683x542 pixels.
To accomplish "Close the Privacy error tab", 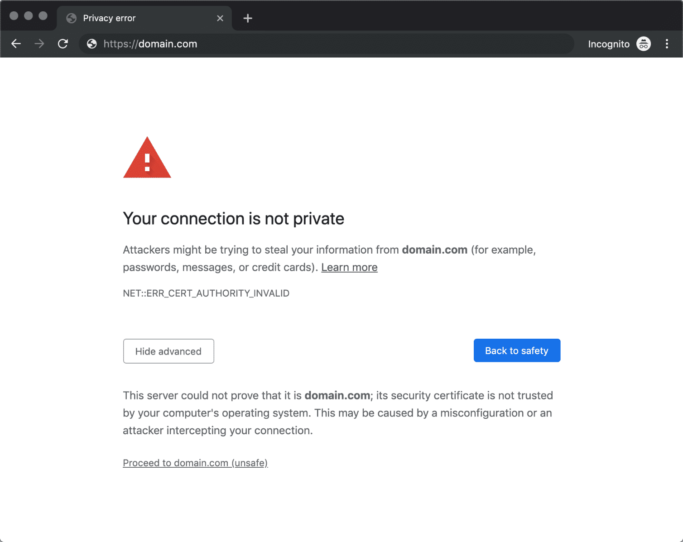I will coord(221,18).
